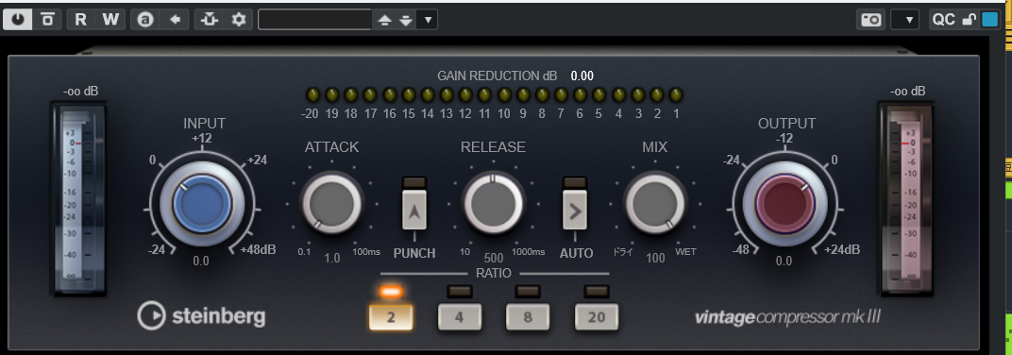Switch A/B setting with the 'a' icon
1012x355 pixels.
145,20
